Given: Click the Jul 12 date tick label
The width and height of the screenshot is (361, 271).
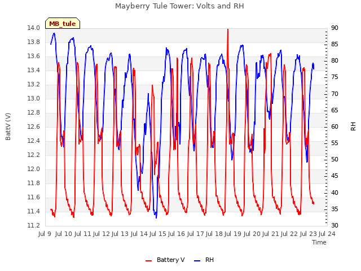Looking at the screenshot, I should point(101,234).
